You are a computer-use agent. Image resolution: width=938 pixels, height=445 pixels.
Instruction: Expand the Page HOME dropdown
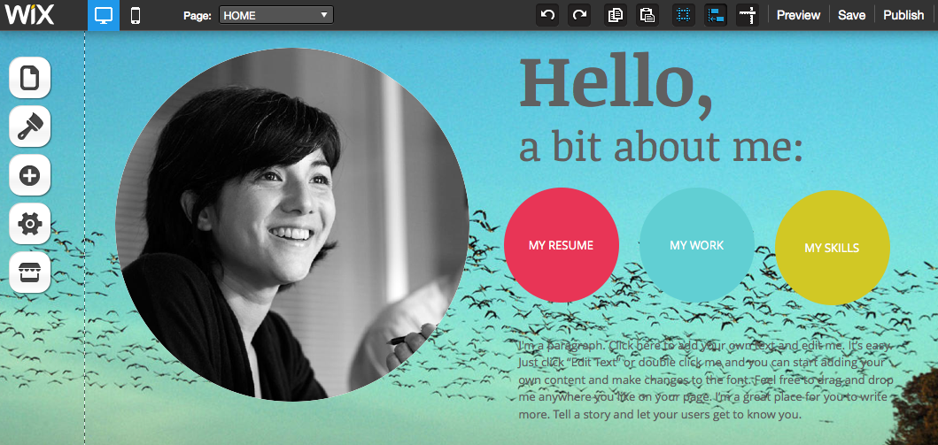276,16
